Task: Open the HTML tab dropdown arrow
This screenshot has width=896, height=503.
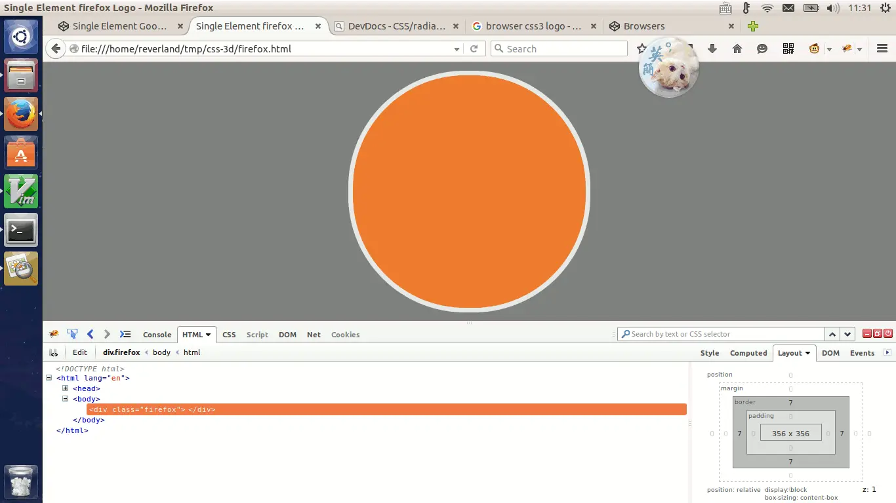Action: pyautogui.click(x=209, y=335)
